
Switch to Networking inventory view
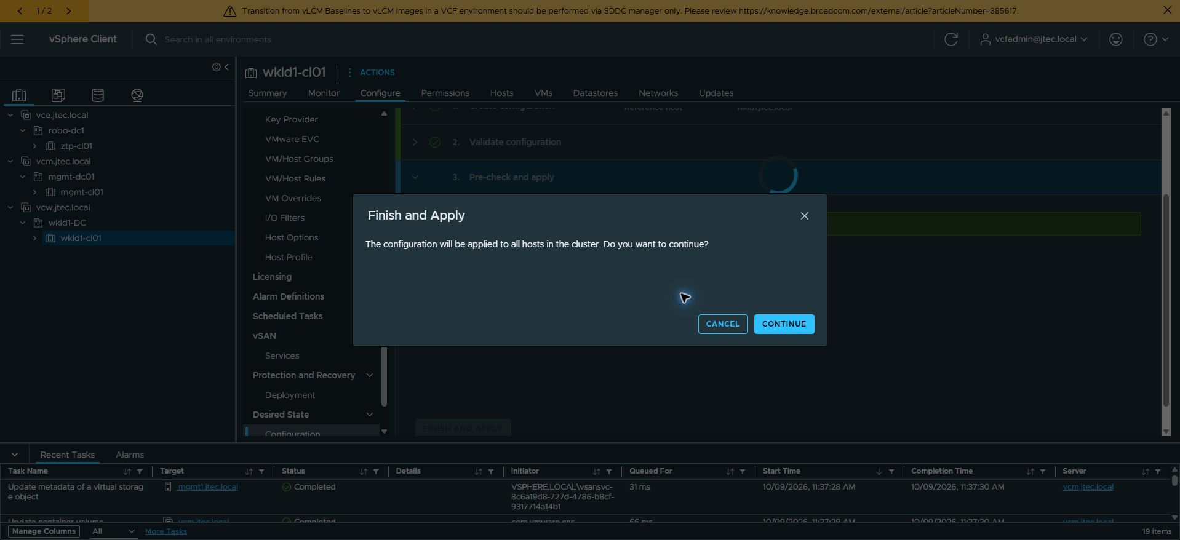click(x=137, y=95)
